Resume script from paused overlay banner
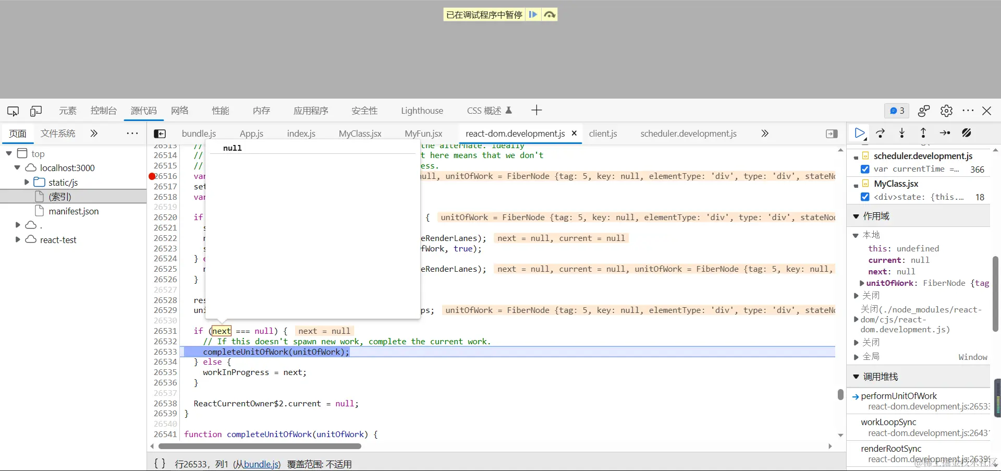 [x=533, y=15]
